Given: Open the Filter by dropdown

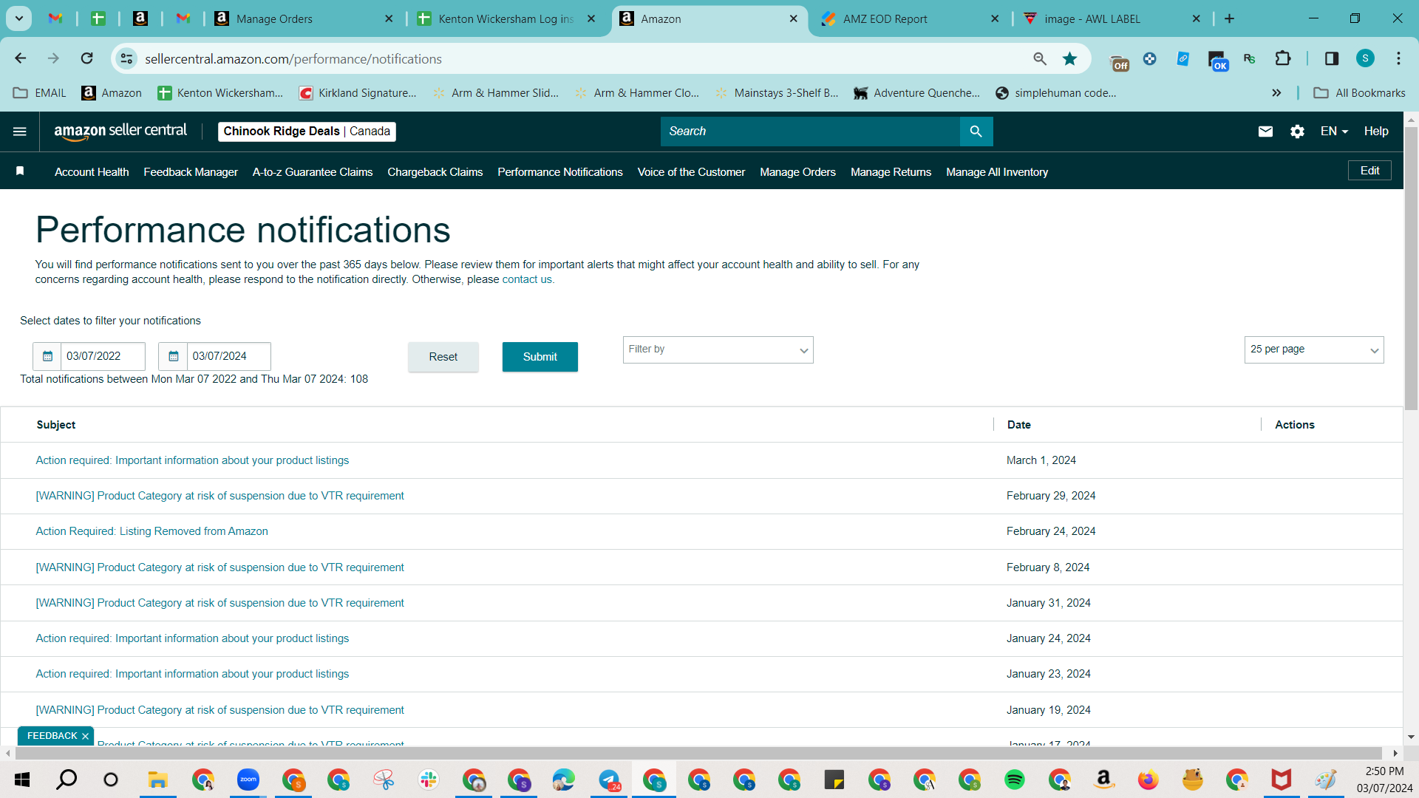Looking at the screenshot, I should pos(718,350).
